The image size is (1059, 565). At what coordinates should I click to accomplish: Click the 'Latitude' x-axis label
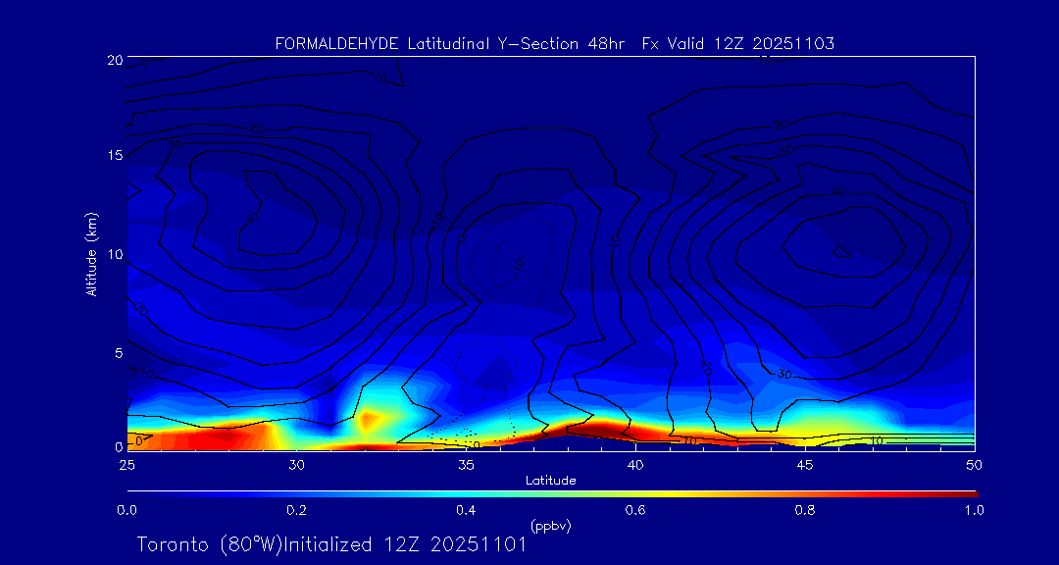[549, 480]
